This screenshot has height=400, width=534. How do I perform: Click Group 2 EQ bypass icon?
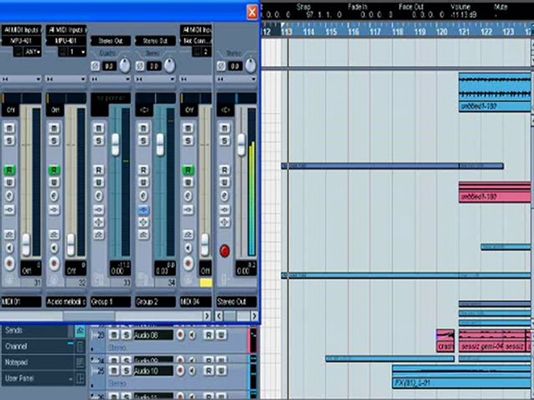pyautogui.click(x=144, y=222)
